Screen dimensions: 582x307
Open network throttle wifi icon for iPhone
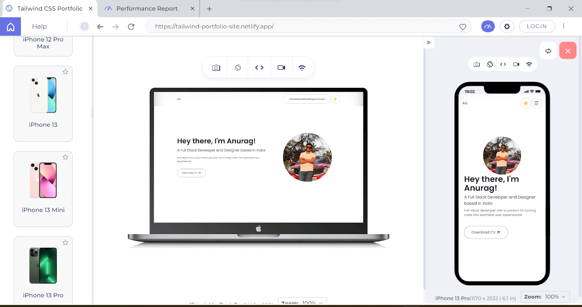tap(529, 64)
